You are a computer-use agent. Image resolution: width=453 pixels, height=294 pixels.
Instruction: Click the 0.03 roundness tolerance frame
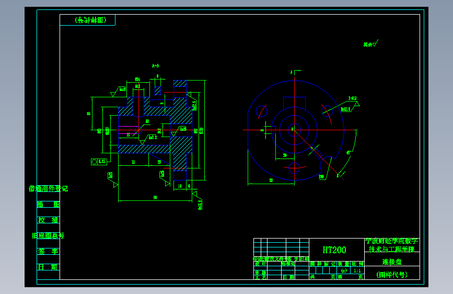coord(99,162)
